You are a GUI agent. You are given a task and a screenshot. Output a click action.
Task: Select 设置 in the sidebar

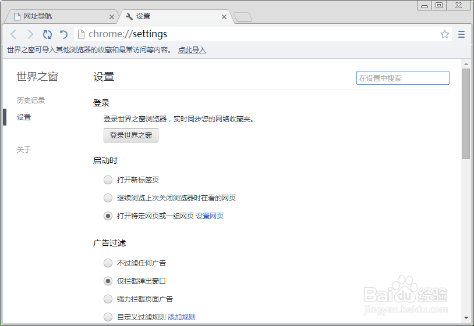(24, 117)
